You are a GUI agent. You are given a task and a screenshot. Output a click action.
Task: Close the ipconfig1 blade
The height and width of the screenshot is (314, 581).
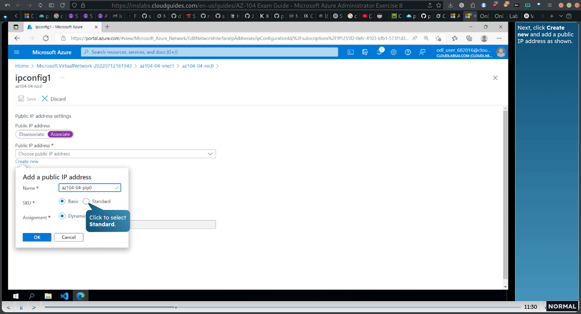(x=495, y=78)
